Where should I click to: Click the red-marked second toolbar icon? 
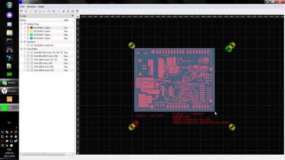click(x=26, y=11)
